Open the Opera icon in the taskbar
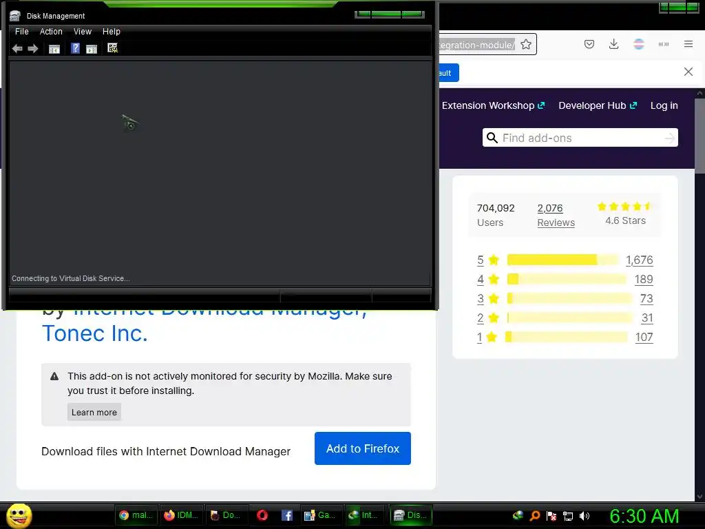The width and height of the screenshot is (705, 529). point(262,515)
